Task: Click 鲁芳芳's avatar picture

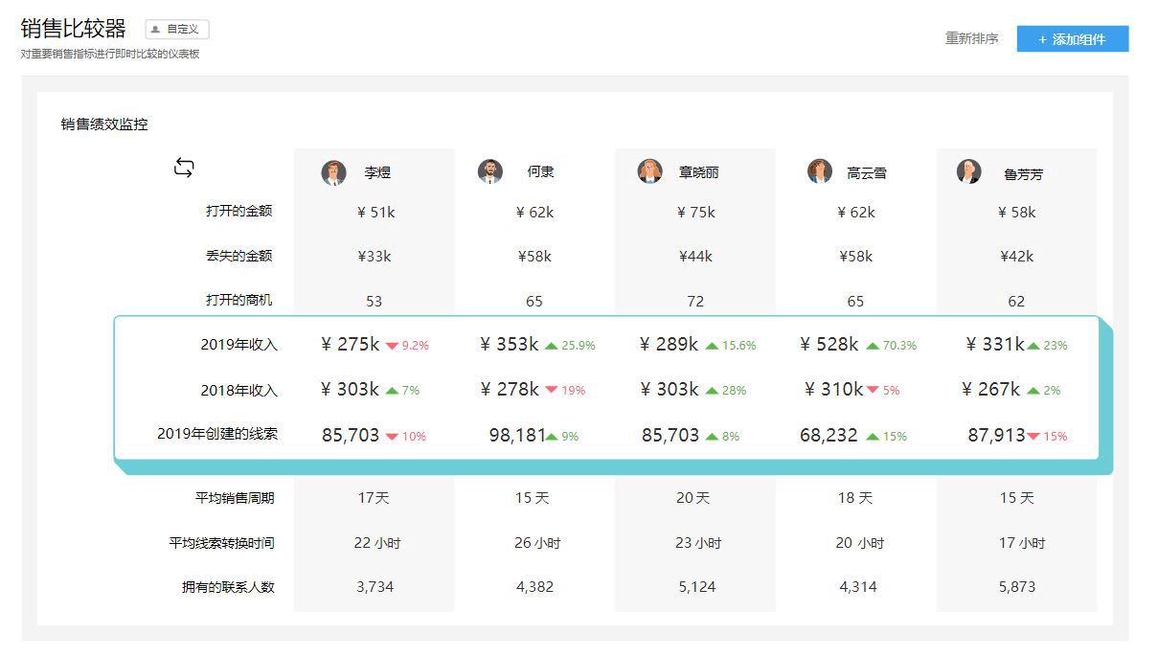Action: 968,171
